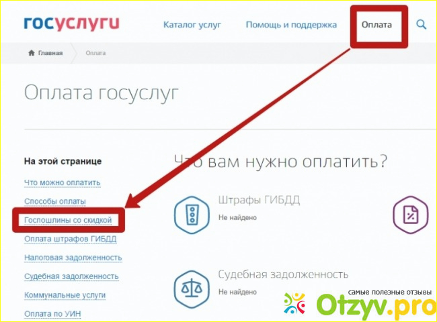This screenshot has height=322, width=437.
Task: Open Налоговая задолженность sidebar link
Action: [73, 258]
